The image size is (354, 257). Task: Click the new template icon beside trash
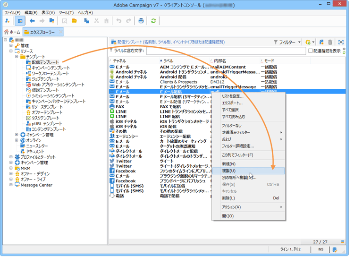pos(321,42)
